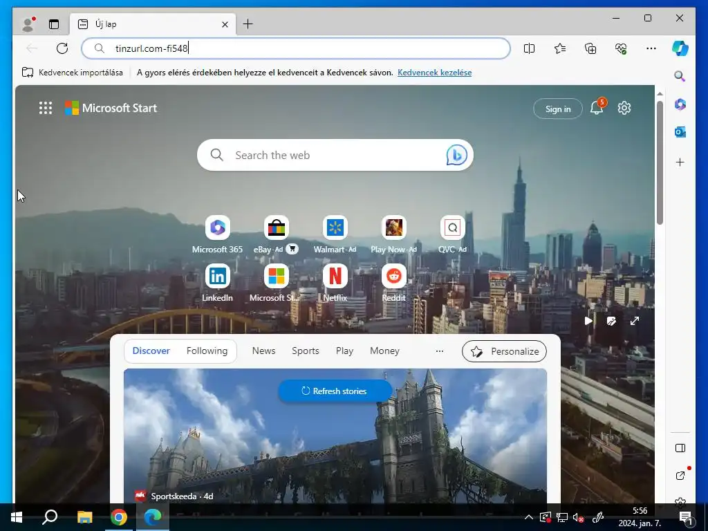Open the Edge profile icon

[28, 24]
